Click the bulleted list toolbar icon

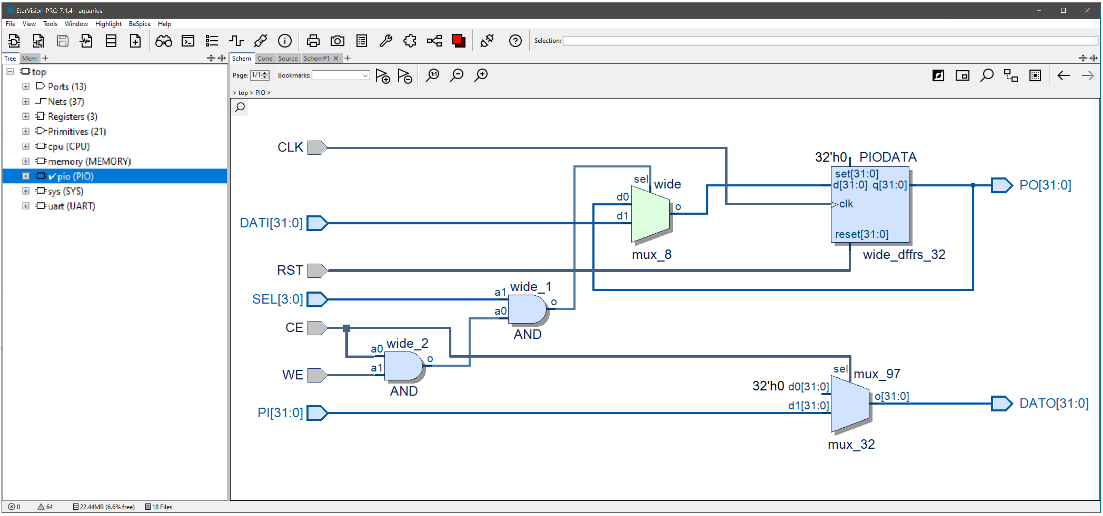click(x=212, y=41)
